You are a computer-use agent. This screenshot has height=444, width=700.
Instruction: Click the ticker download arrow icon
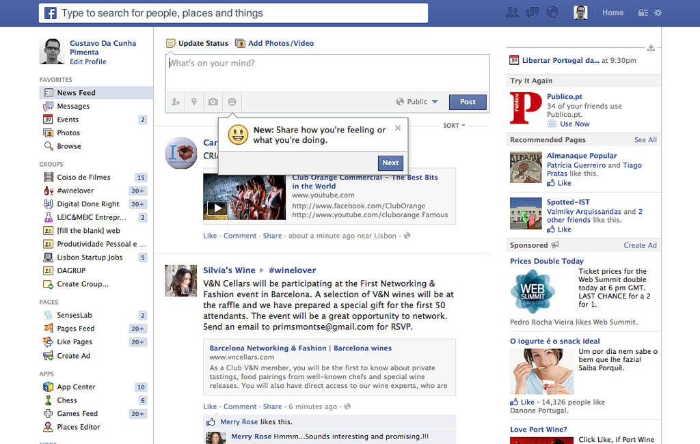(x=651, y=47)
